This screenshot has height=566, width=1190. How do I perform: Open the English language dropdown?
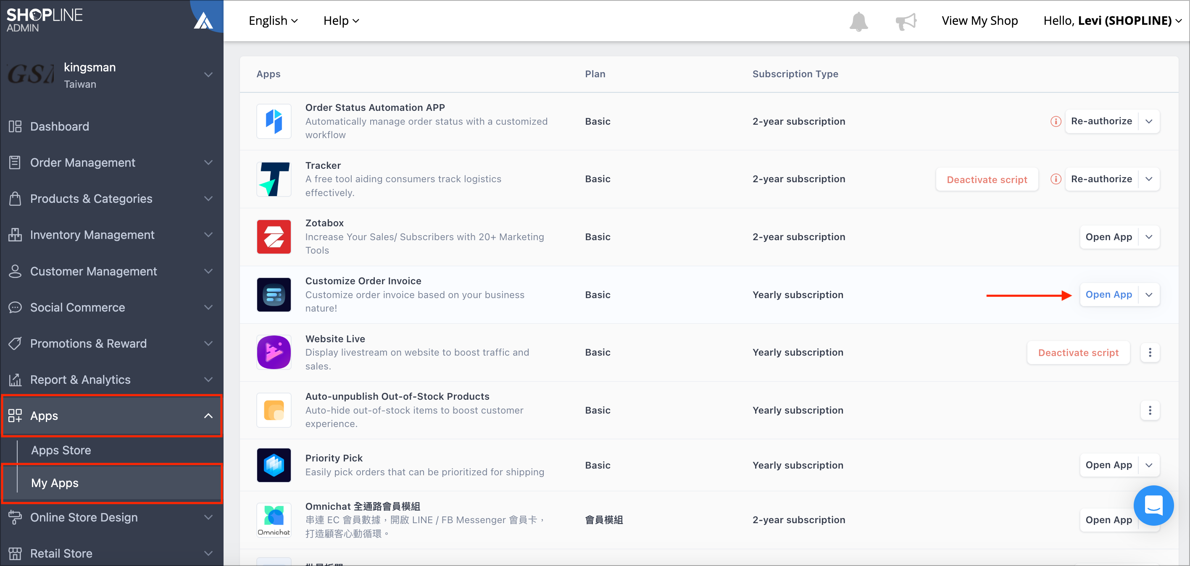point(273,21)
